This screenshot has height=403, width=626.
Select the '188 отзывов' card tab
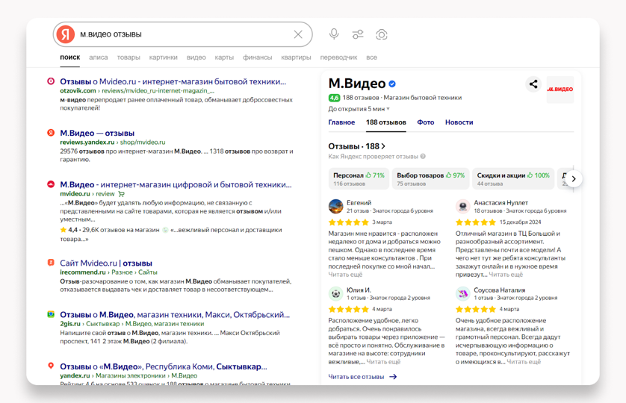click(386, 122)
